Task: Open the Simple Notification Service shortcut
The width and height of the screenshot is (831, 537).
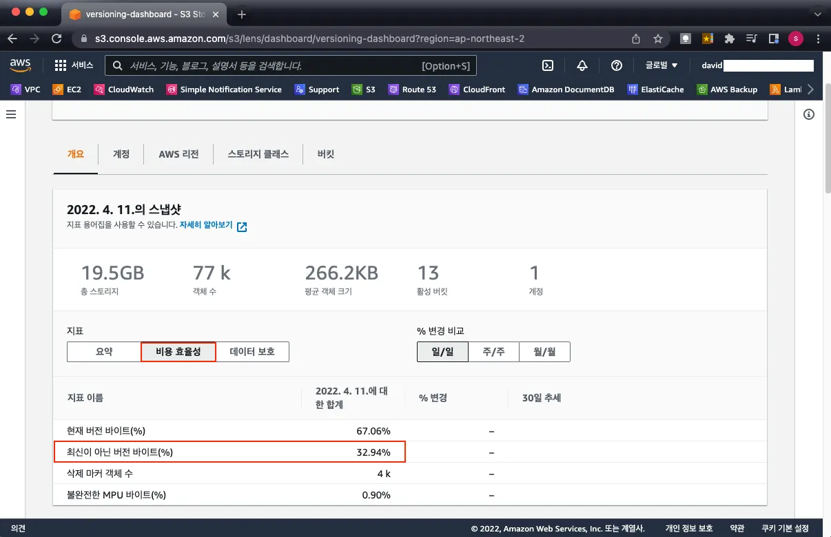Action: pos(223,89)
